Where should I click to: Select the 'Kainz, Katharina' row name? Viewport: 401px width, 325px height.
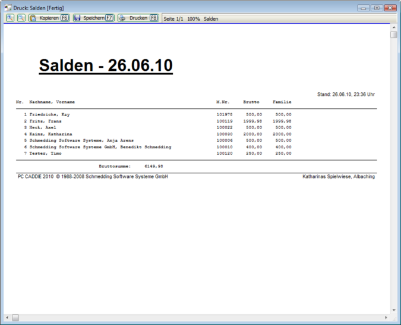tap(50, 134)
